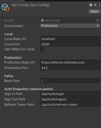Click the Api Config (Api Config) title
Viewport: 101px width, 128px height.
tap(30, 5)
